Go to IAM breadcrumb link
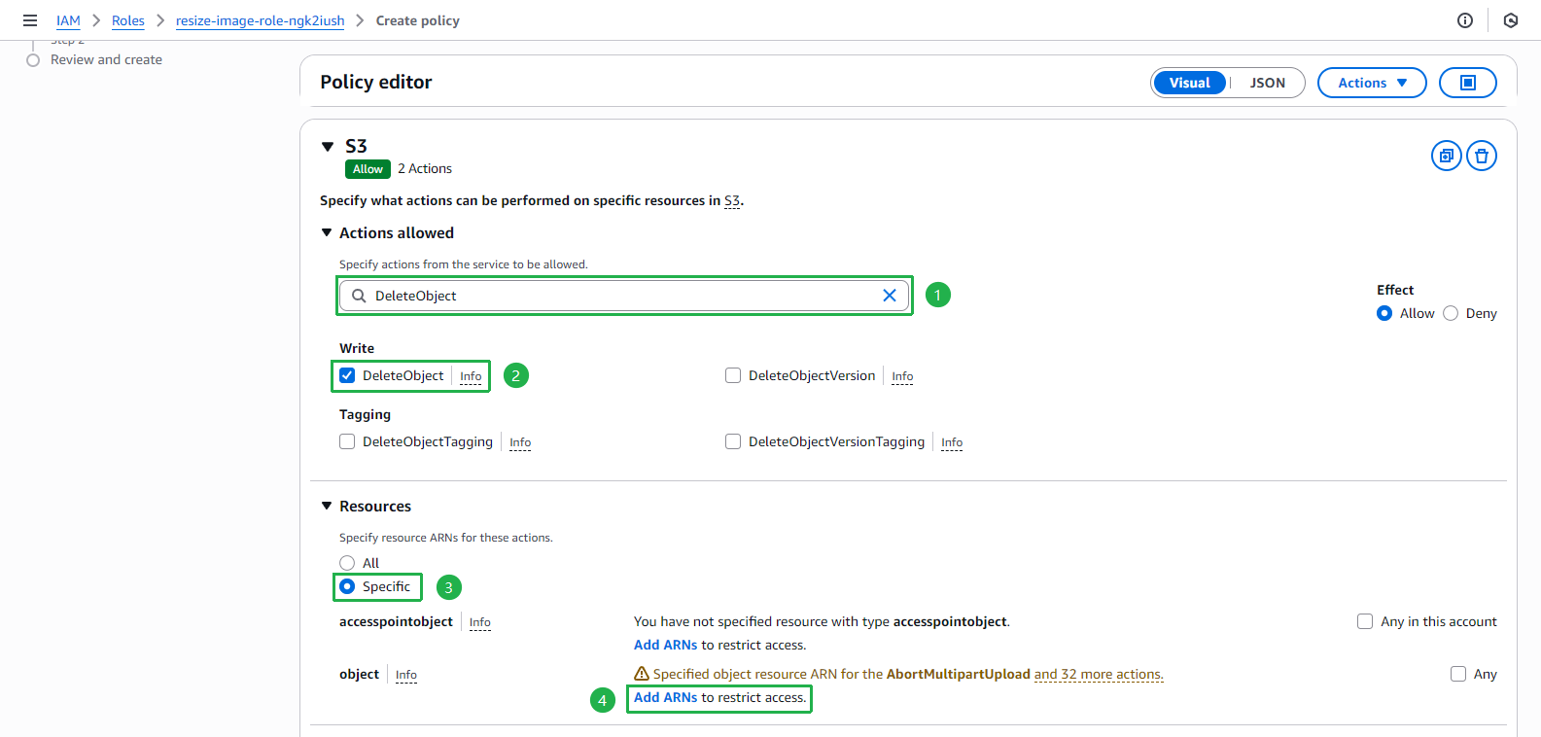This screenshot has width=1541, height=737. coord(68,20)
